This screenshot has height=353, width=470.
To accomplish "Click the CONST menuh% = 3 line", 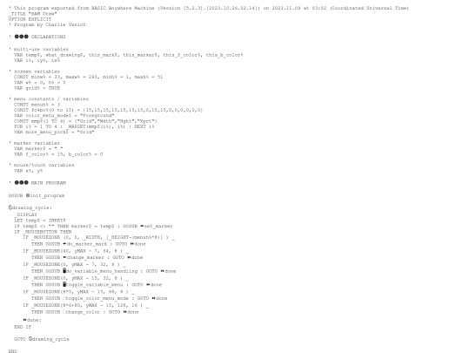I will pyautogui.click(x=37, y=105).
